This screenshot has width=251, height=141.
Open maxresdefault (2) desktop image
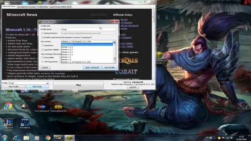[x=58, y=108]
